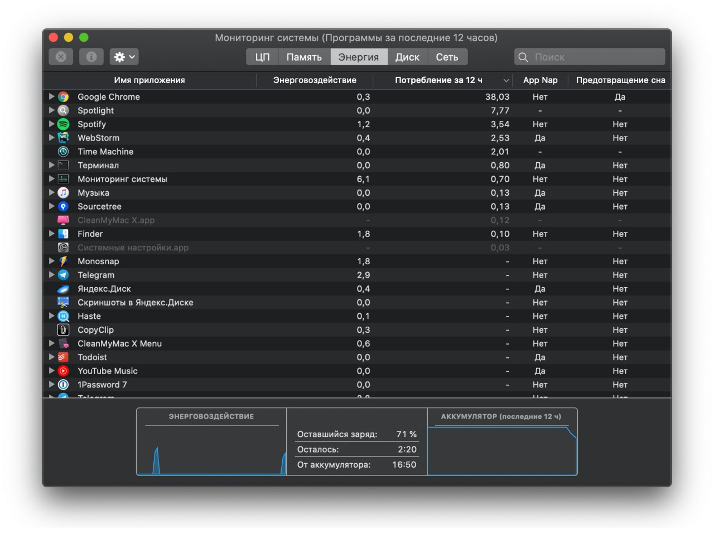This screenshot has height=543, width=714.
Task: Click the Sourcetree app icon
Action: click(x=64, y=206)
